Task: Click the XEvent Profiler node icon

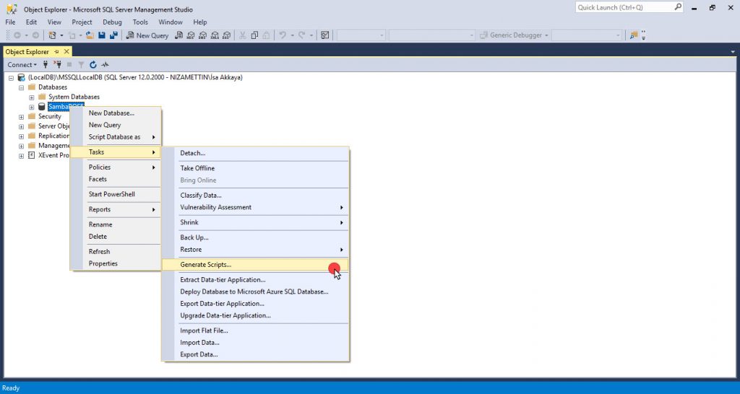Action: click(x=32, y=155)
